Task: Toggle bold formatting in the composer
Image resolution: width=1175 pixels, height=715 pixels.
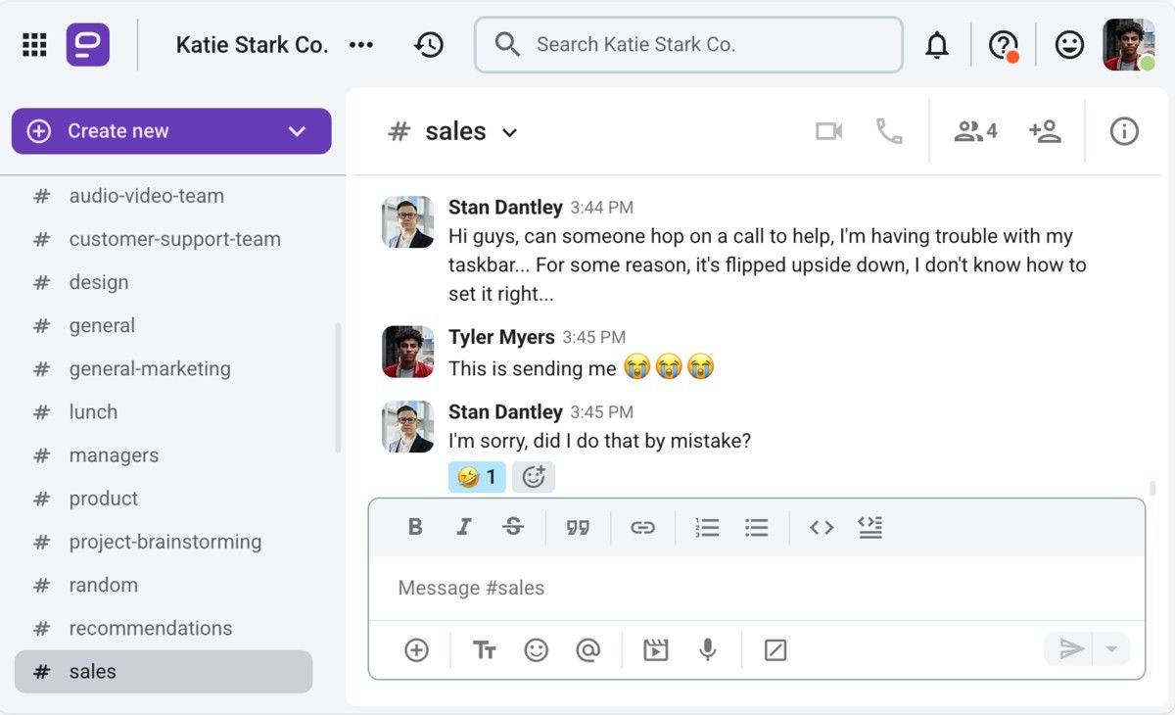Action: pyautogui.click(x=414, y=527)
